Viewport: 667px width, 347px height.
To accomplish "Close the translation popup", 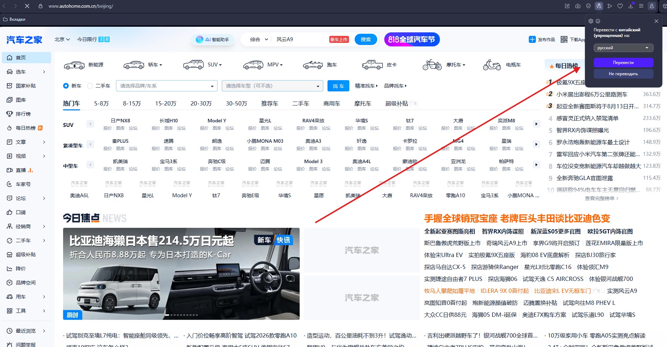I will click(x=656, y=21).
